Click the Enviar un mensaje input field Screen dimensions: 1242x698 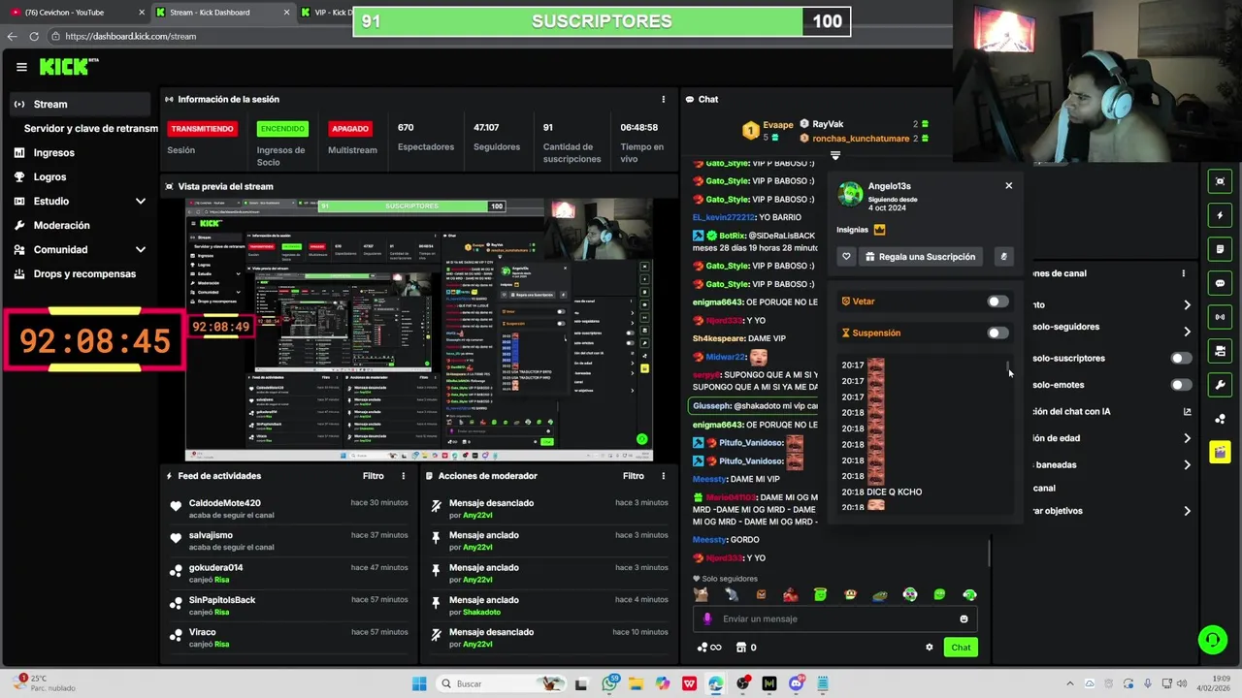[835, 619]
